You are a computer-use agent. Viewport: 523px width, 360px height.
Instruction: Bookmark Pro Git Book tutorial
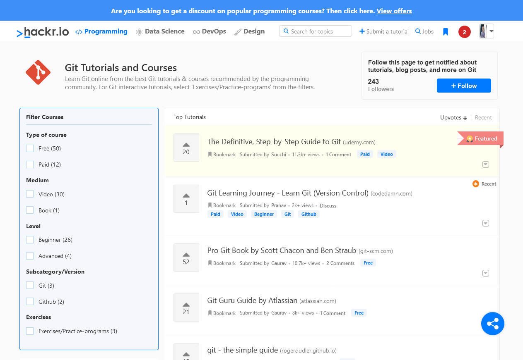(222, 263)
